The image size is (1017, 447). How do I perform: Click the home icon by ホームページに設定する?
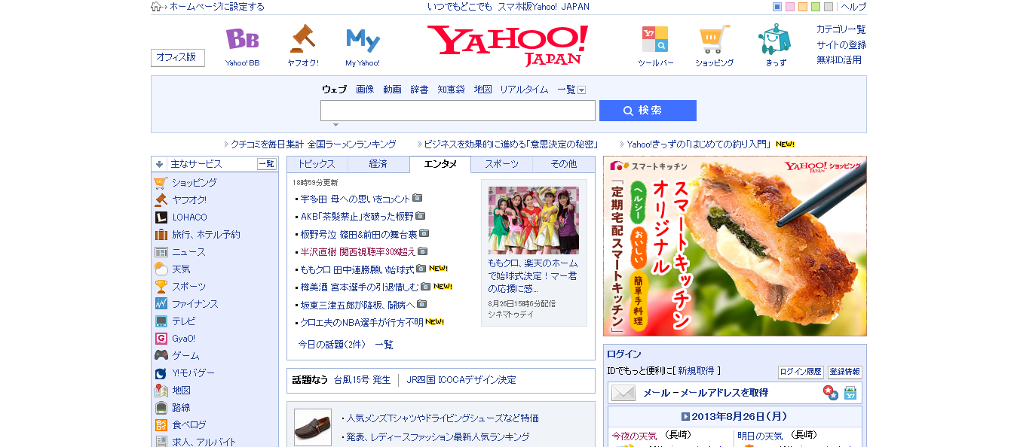click(x=156, y=7)
